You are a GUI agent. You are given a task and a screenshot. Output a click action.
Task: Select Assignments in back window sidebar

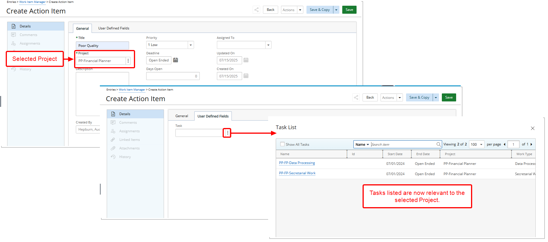pyautogui.click(x=36, y=43)
